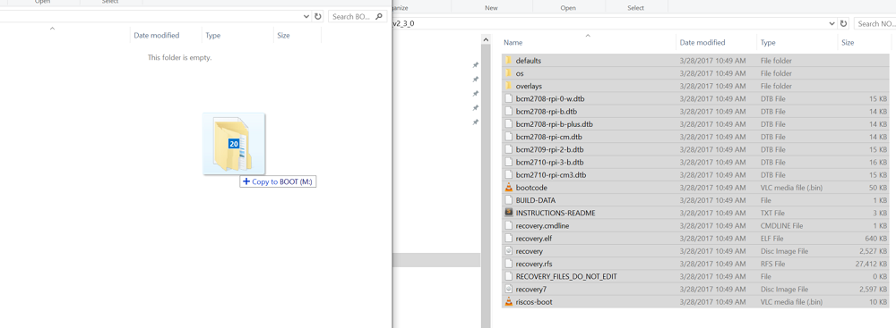Select the defaults folder icon
Screen dimensions: 896x328
click(508, 61)
